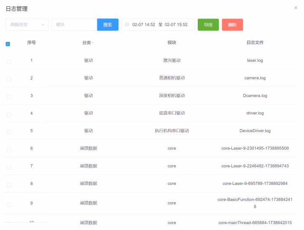This screenshot has height=230, width=304.
Task: Close the 日志管理 dialog
Action: [296, 8]
